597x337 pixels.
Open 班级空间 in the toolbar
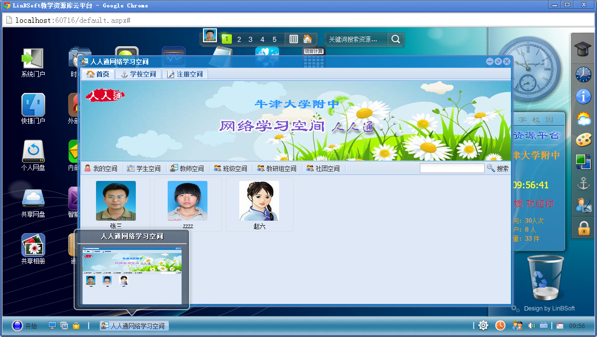tap(230, 168)
